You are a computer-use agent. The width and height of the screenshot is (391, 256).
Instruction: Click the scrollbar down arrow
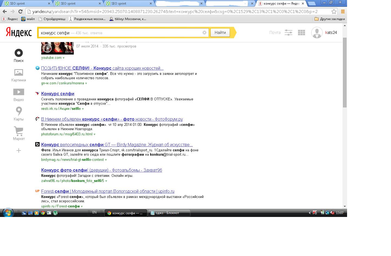pos(345,206)
